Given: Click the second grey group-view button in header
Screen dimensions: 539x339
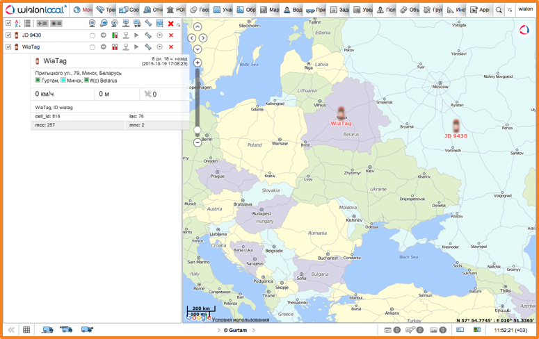Looking at the screenshot, I should [x=56, y=24].
